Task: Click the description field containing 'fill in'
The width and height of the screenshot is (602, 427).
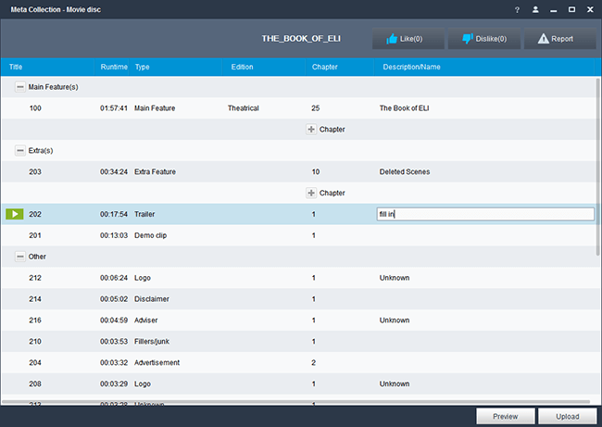Action: coord(485,214)
